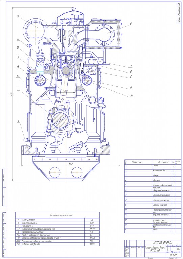This screenshot has height=259, width=183.
Task: Click 'НГАВТ' in the title block
Action: [174, 255]
